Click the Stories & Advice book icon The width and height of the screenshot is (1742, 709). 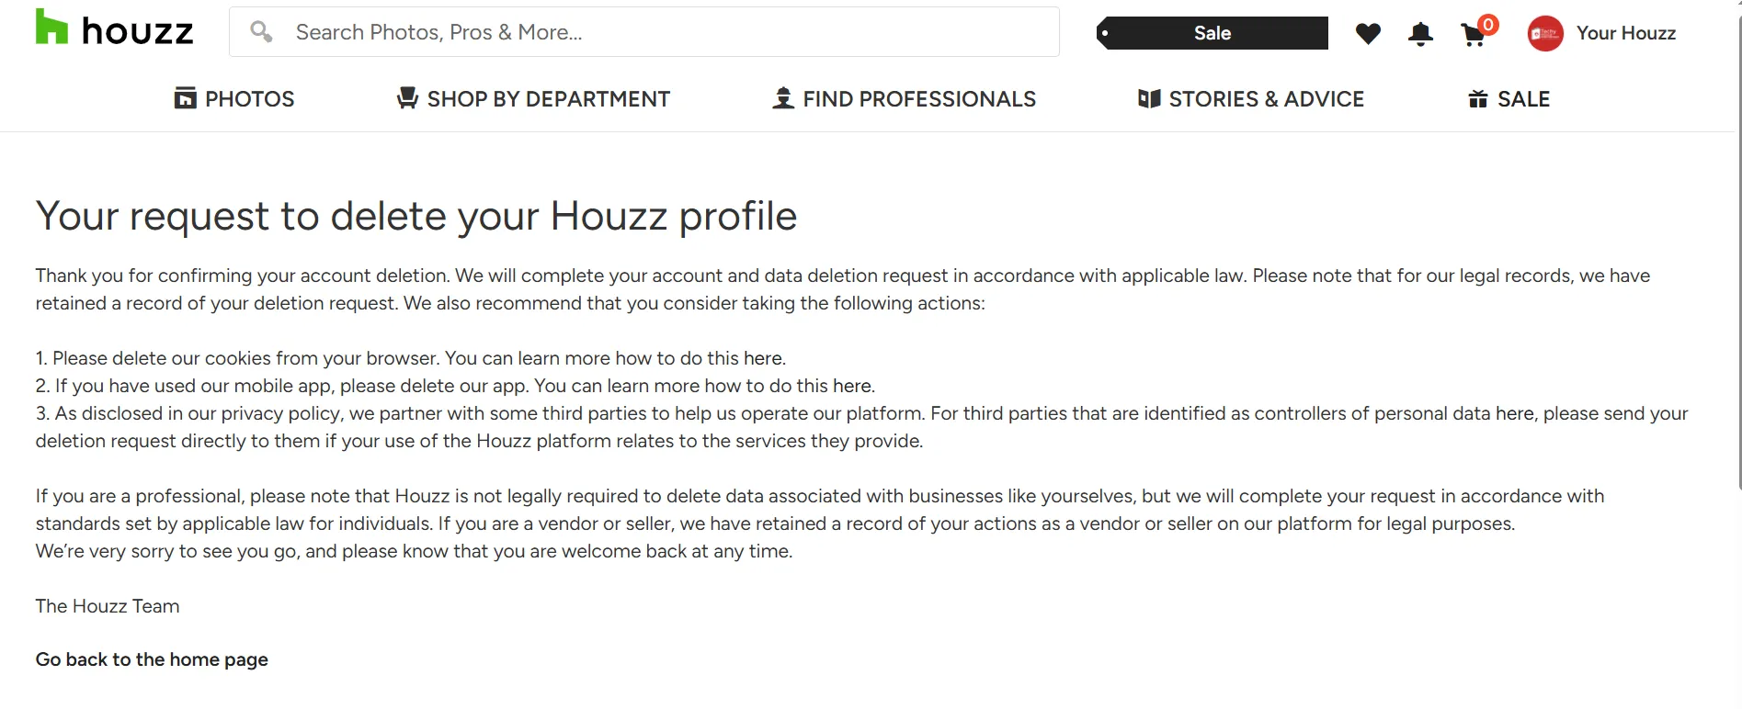[x=1149, y=98]
